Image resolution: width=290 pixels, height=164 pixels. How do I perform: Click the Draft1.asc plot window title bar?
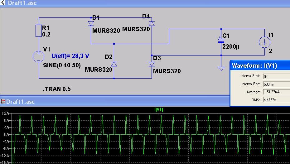[115, 102]
